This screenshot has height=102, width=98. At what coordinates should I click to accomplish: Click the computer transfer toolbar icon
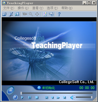(x=17, y=14)
